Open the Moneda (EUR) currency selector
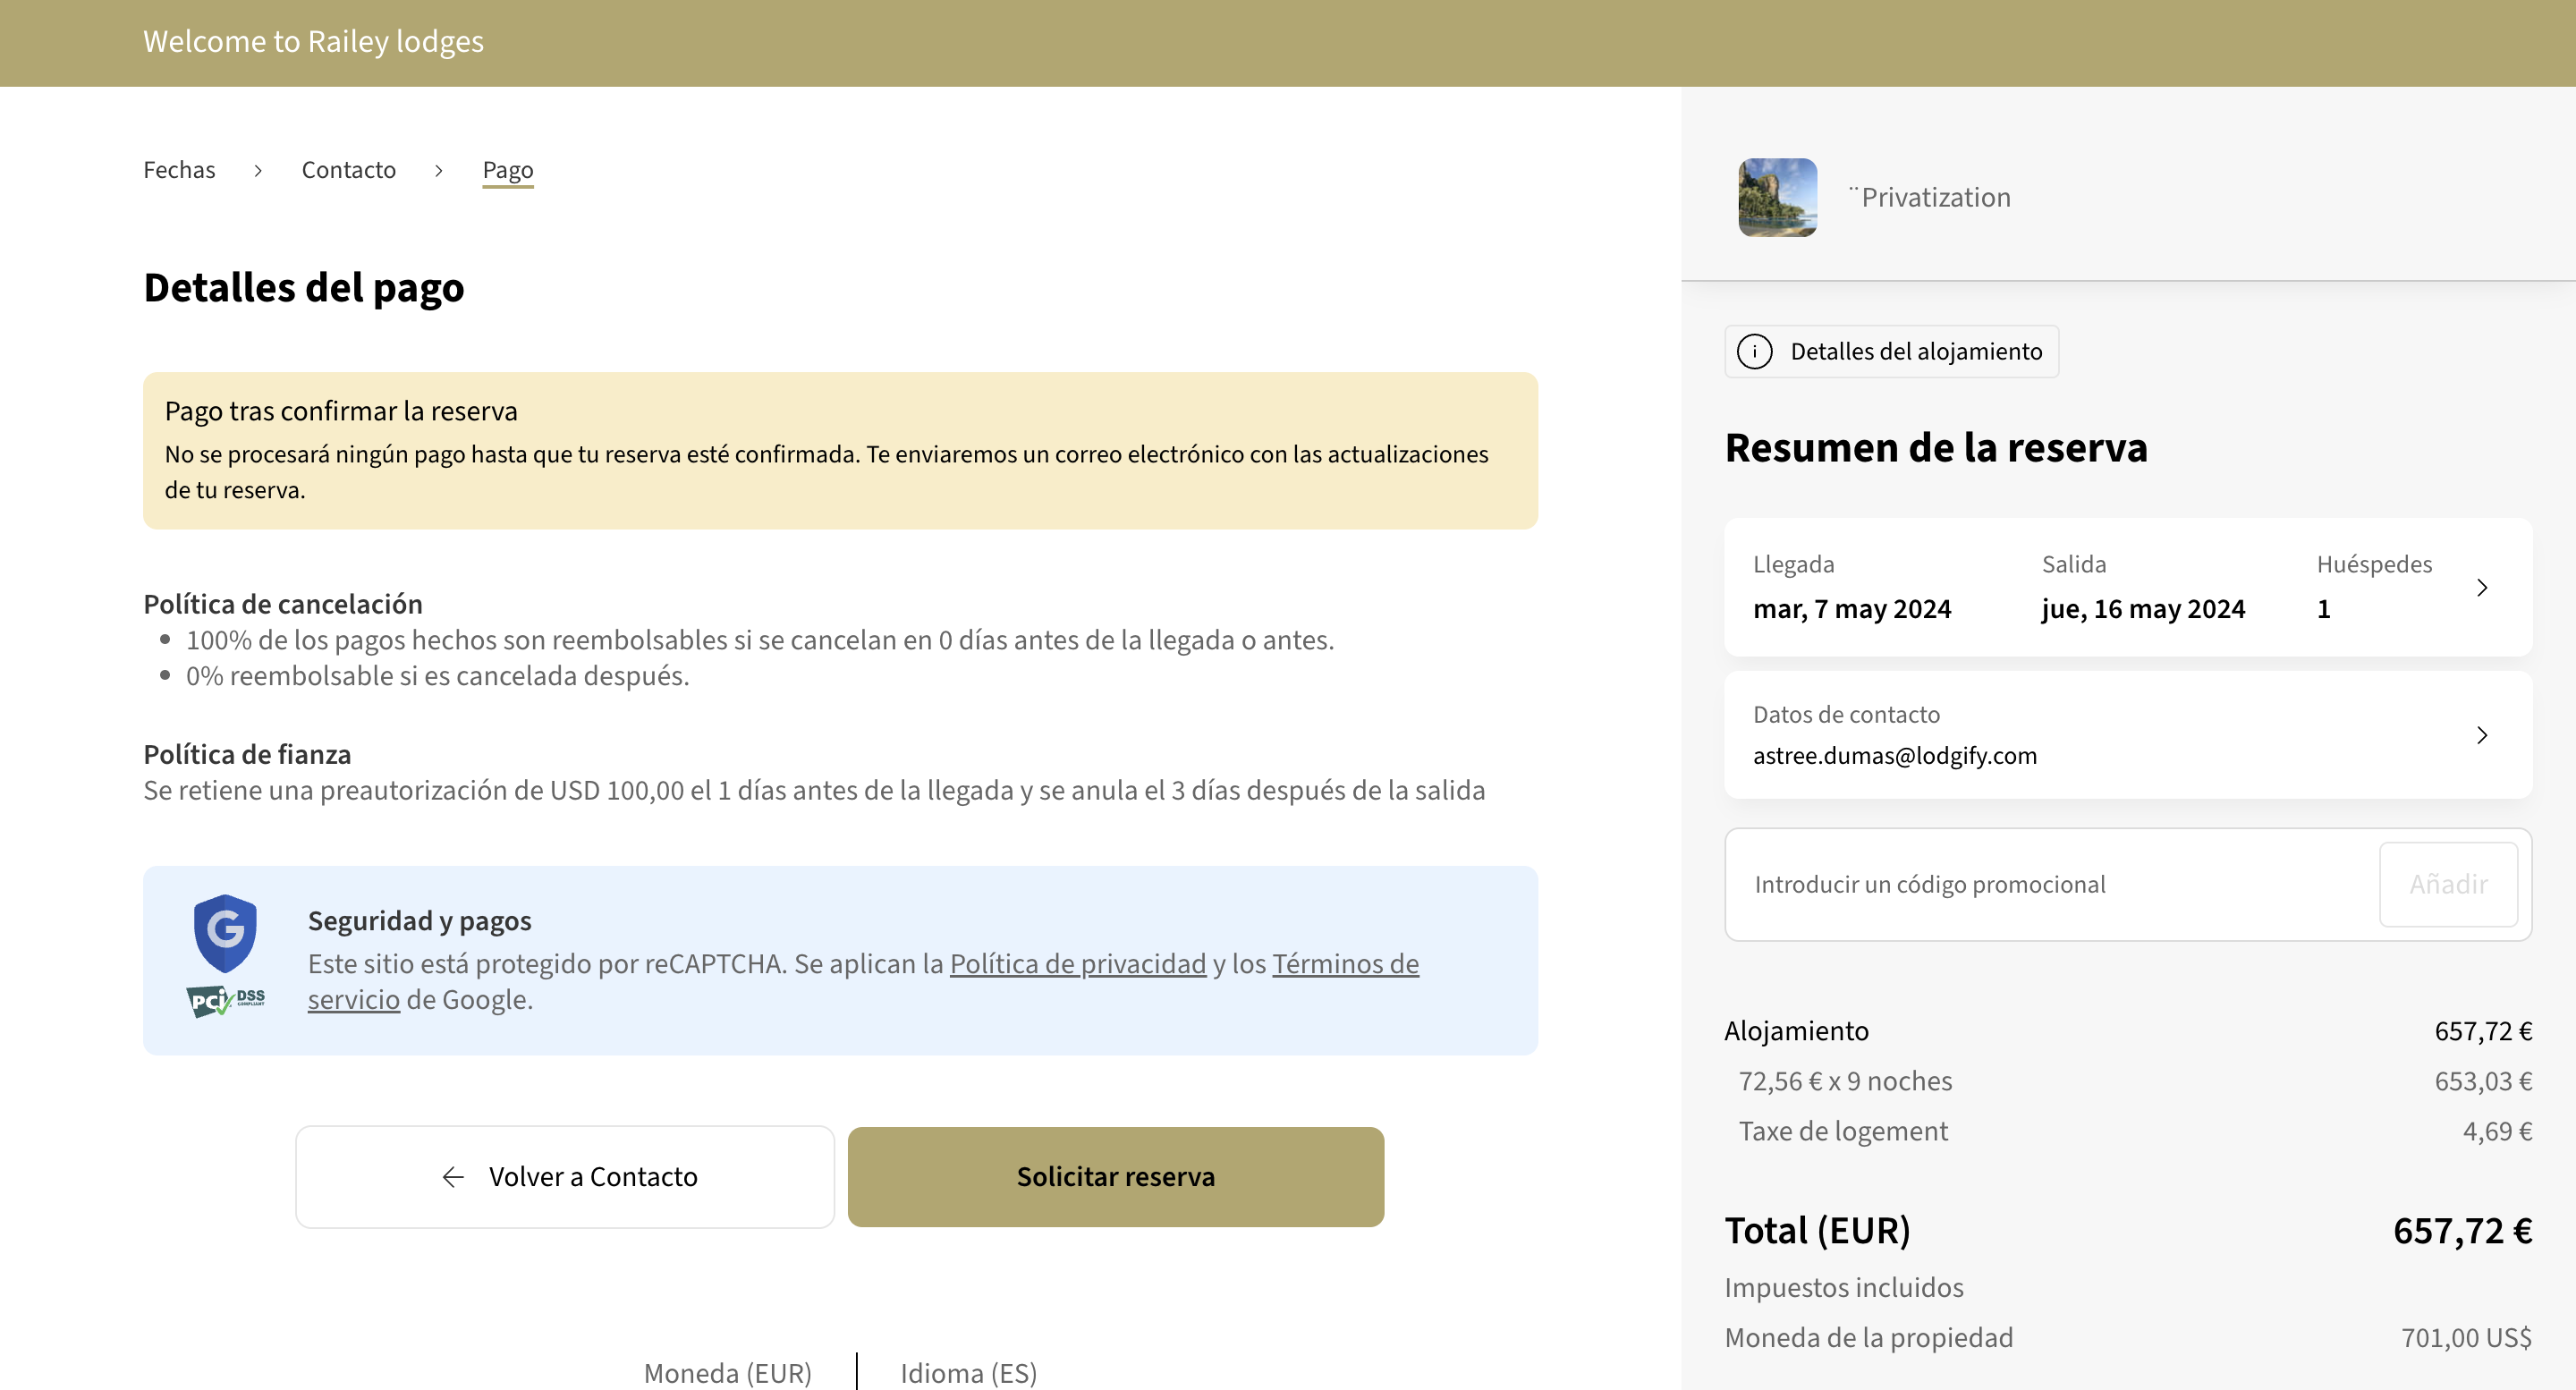Screen dimensions: 2576x1390 [x=727, y=1373]
